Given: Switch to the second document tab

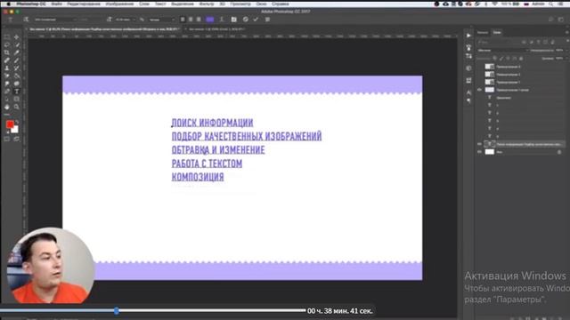Looking at the screenshot, I should pyautogui.click(x=217, y=29).
